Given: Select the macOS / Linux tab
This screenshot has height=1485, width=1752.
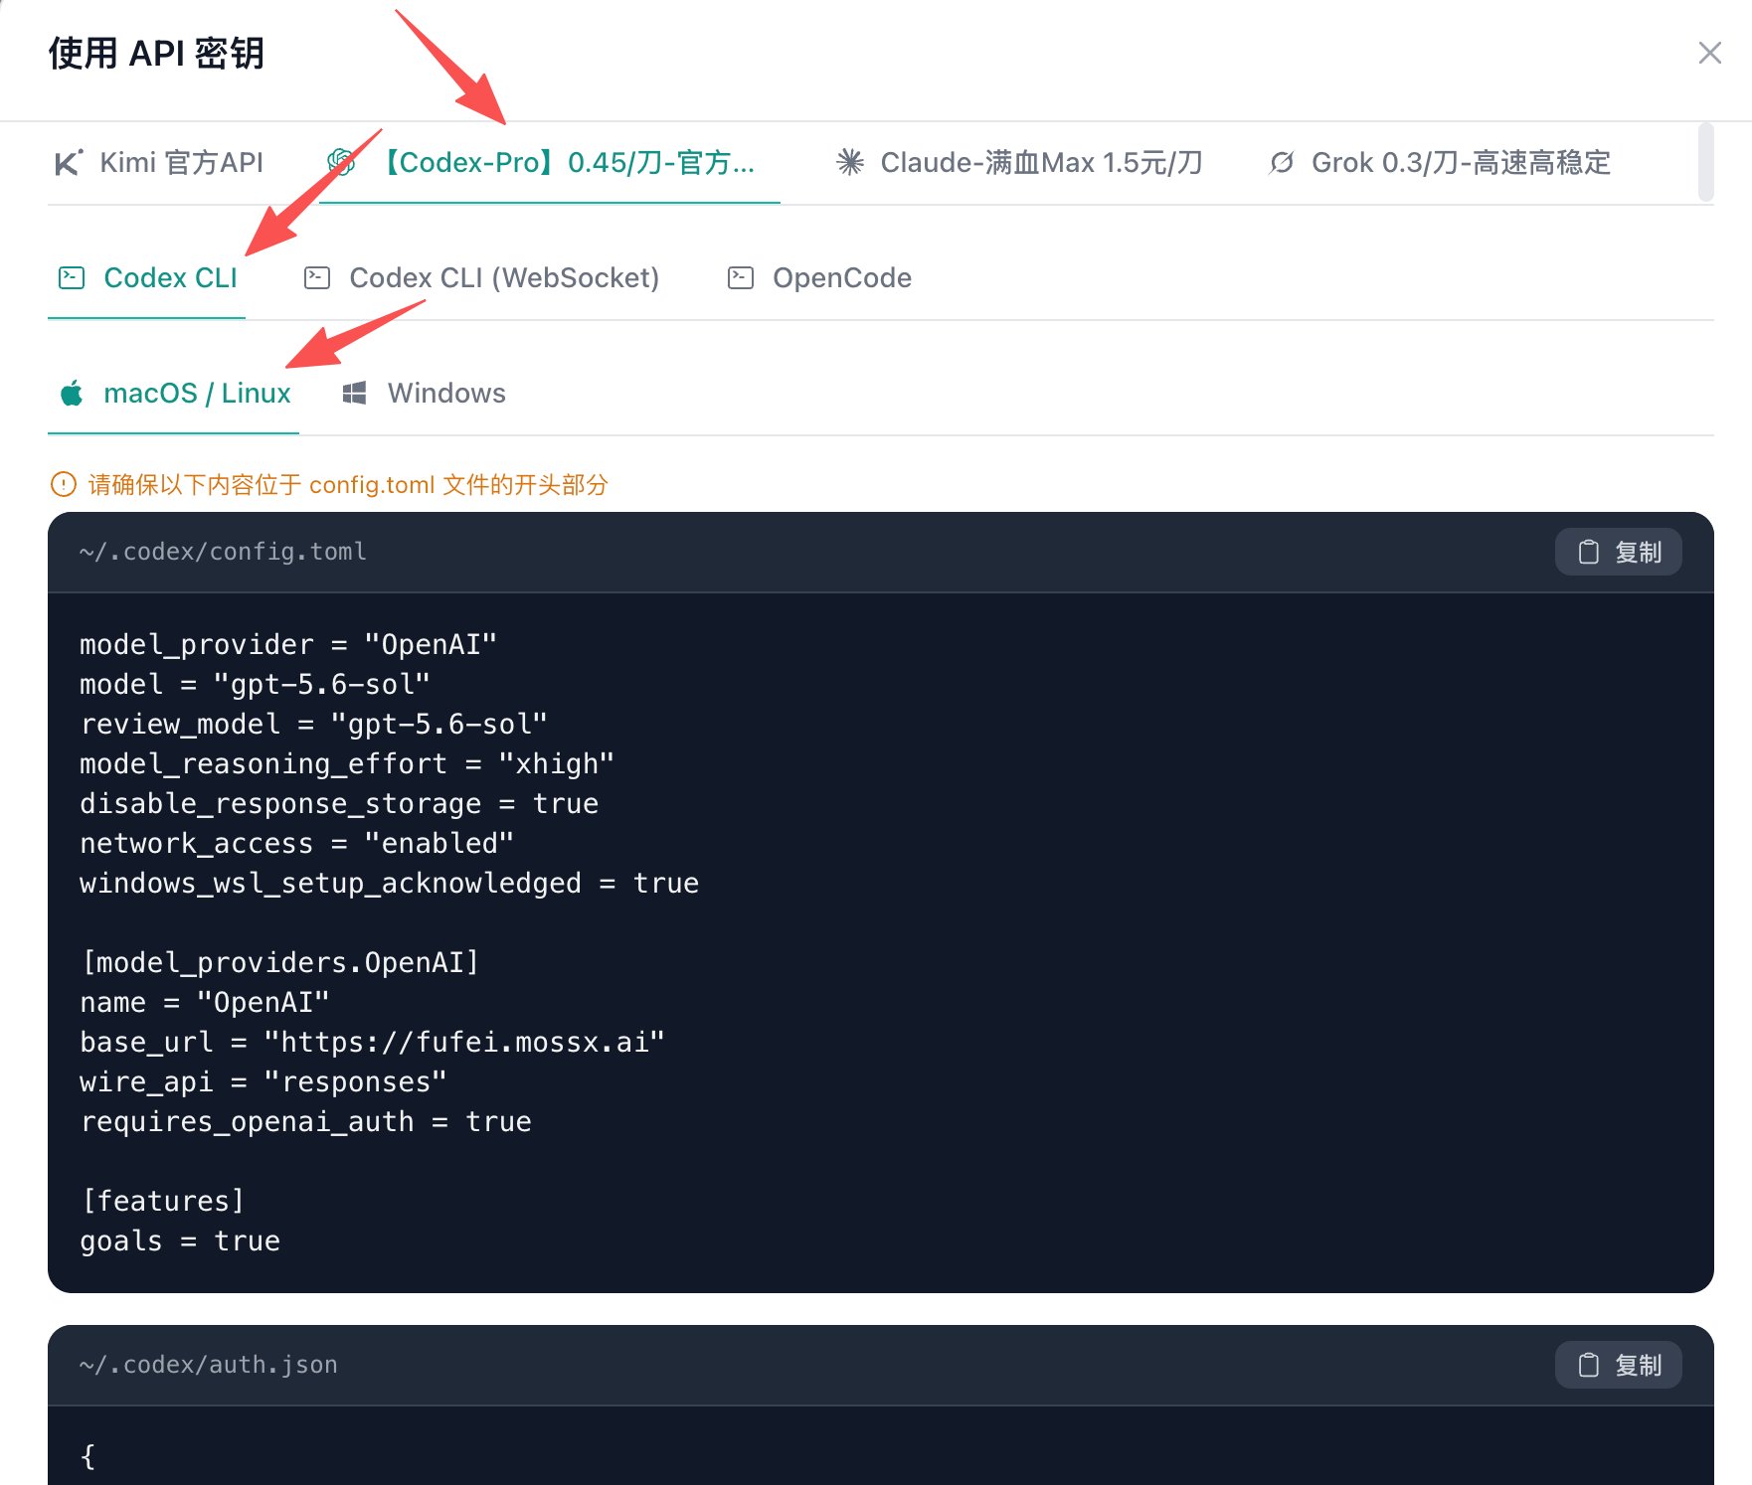Looking at the screenshot, I should pos(174,393).
